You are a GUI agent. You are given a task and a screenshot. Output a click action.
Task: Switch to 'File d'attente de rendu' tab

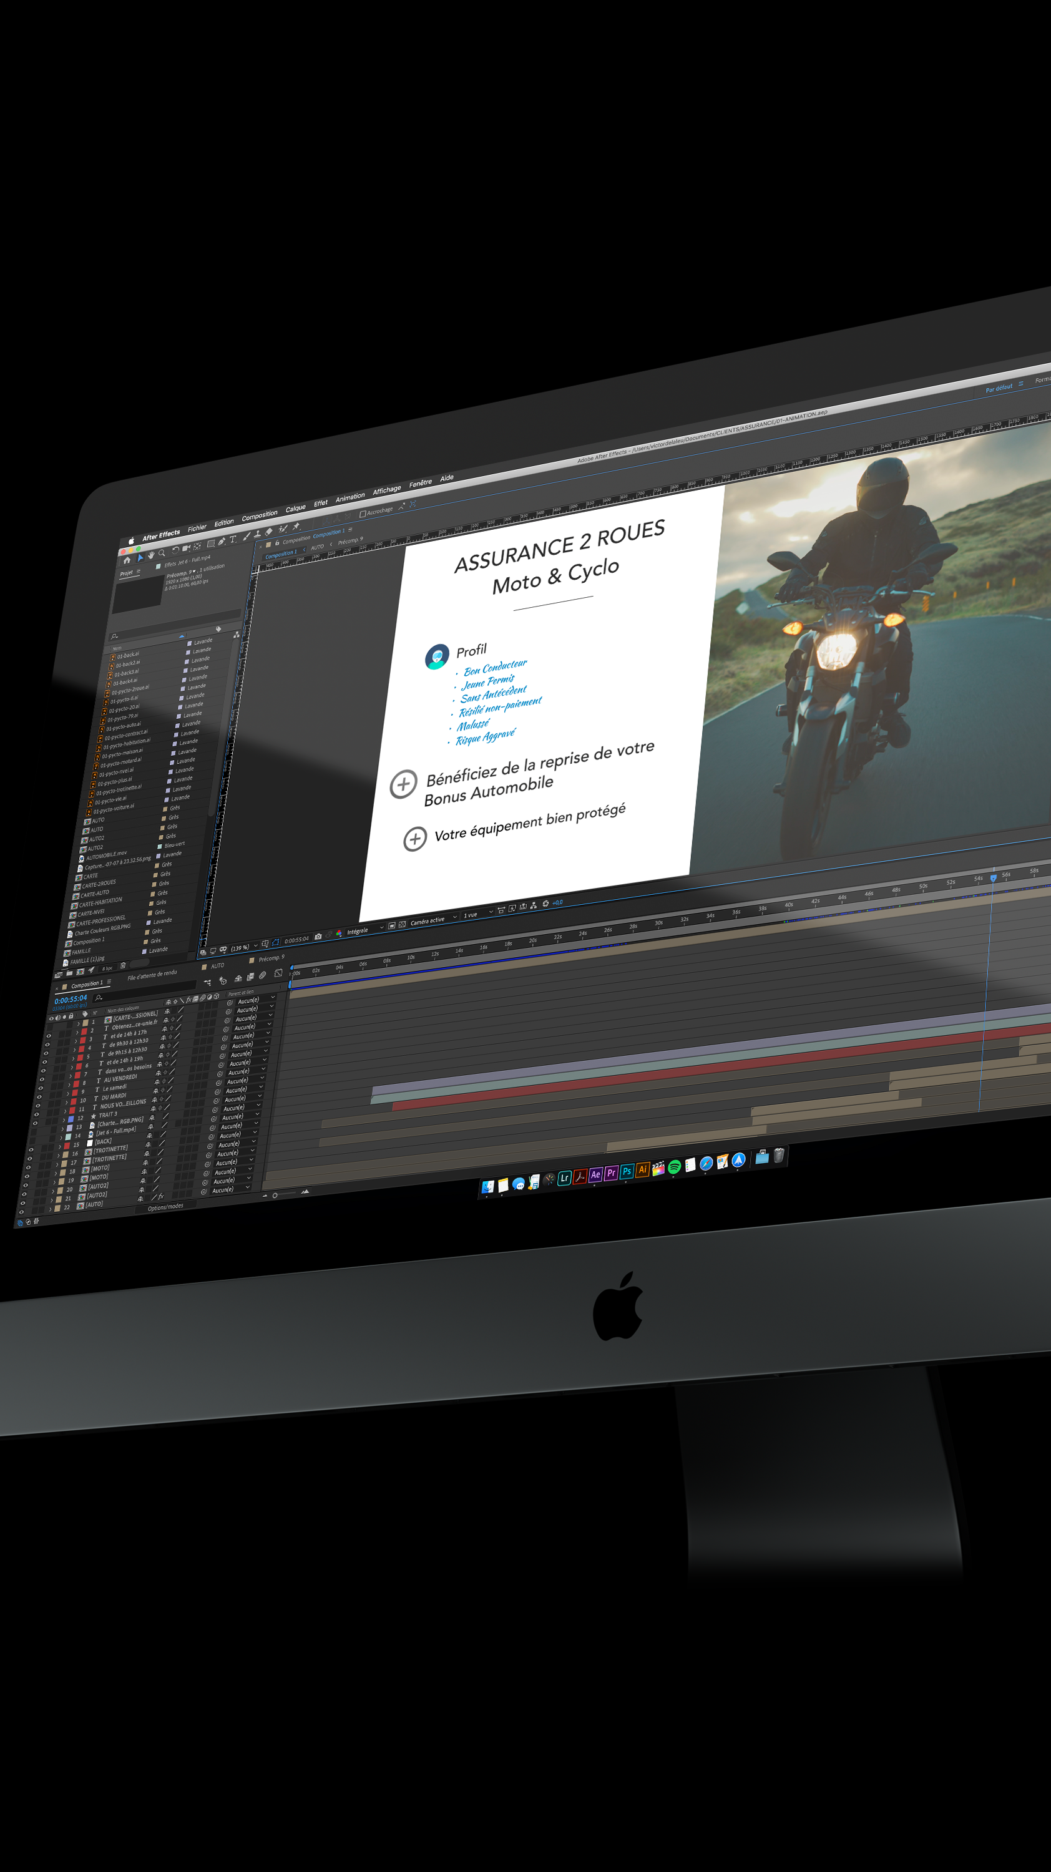click(152, 975)
